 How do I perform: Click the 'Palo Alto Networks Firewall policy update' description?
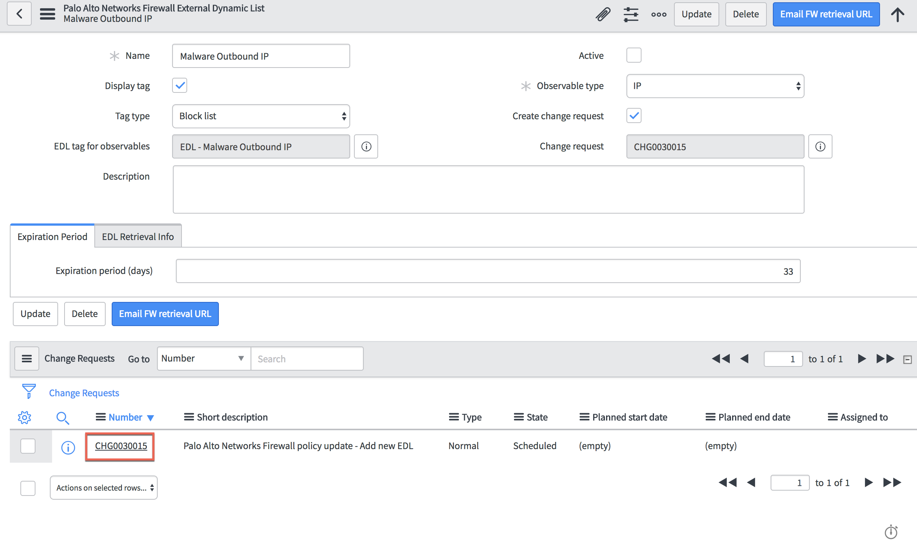(298, 446)
